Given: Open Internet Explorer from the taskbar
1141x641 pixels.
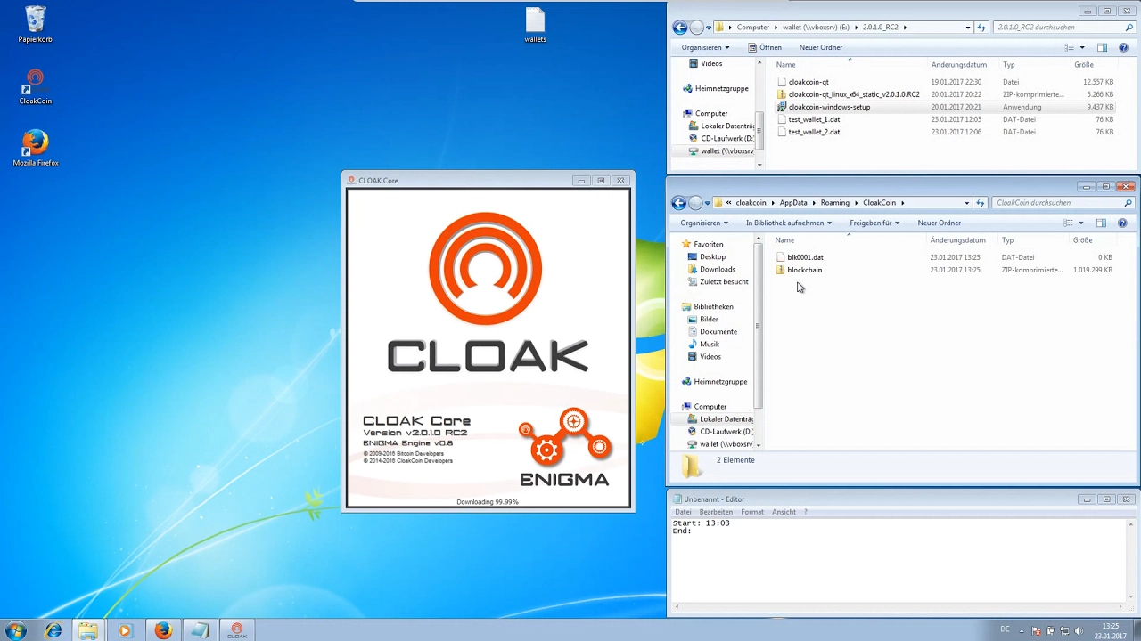Looking at the screenshot, I should (53, 630).
